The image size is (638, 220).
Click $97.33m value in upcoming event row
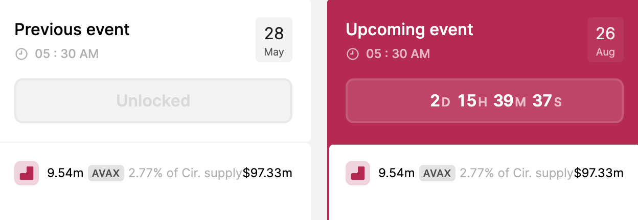pos(599,173)
